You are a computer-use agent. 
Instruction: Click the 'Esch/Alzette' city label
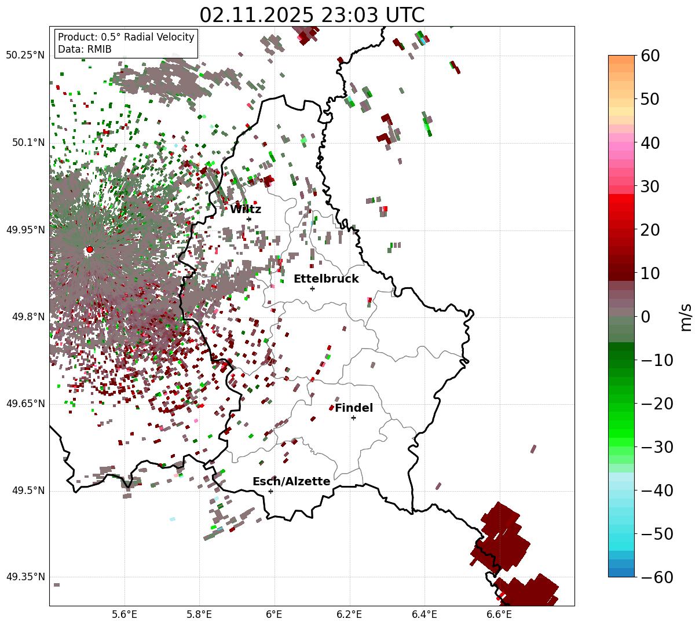point(291,482)
